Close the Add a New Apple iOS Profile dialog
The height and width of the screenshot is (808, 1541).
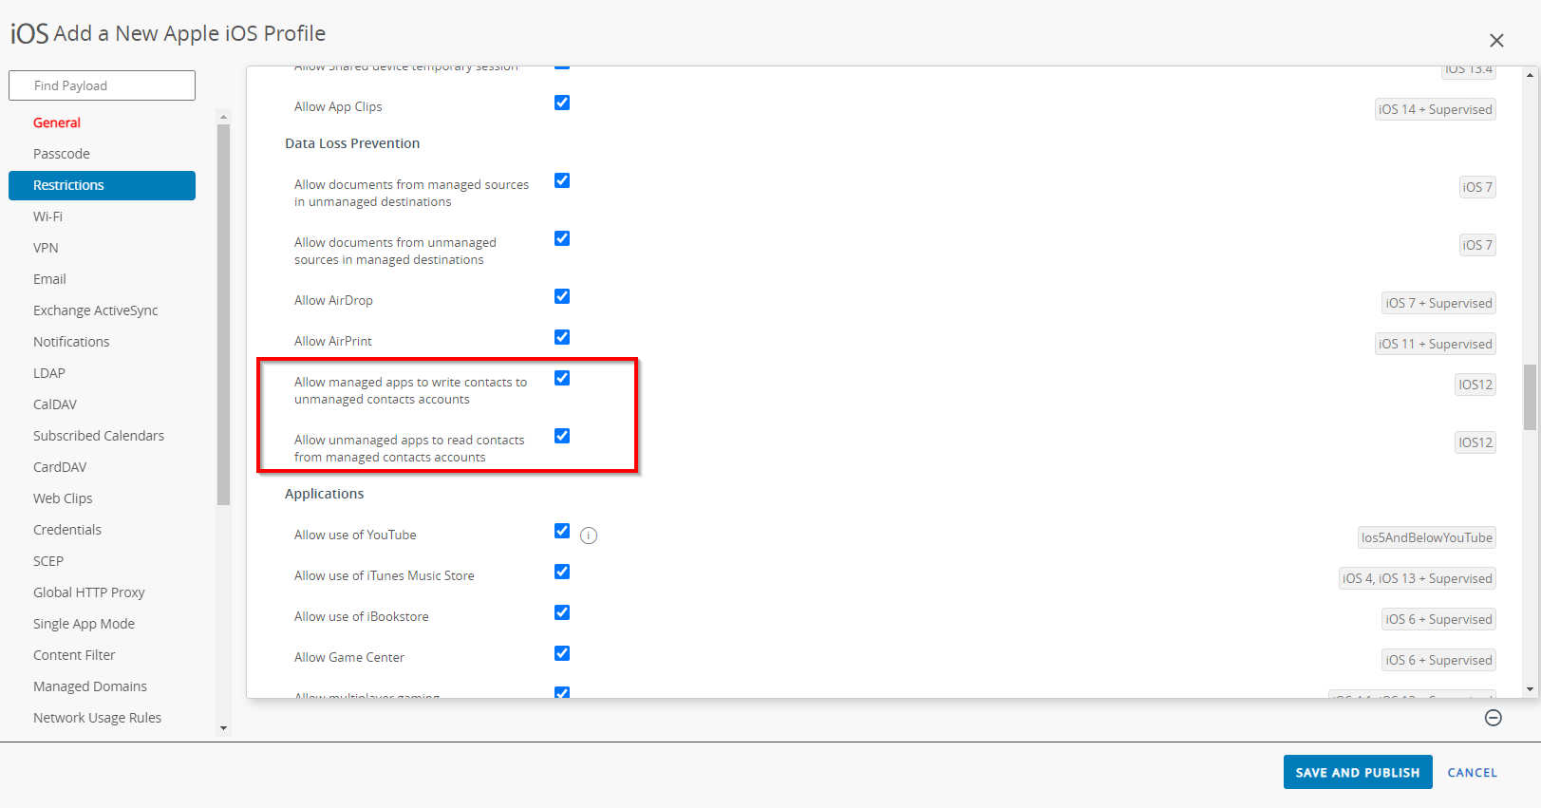pyautogui.click(x=1496, y=41)
